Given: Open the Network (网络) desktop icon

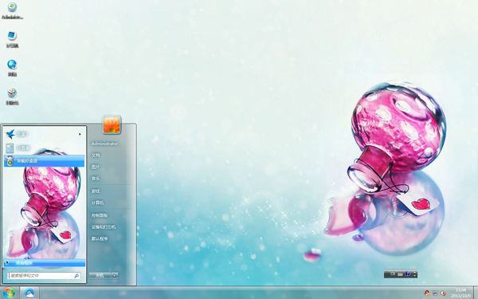Looking at the screenshot, I should tap(12, 68).
